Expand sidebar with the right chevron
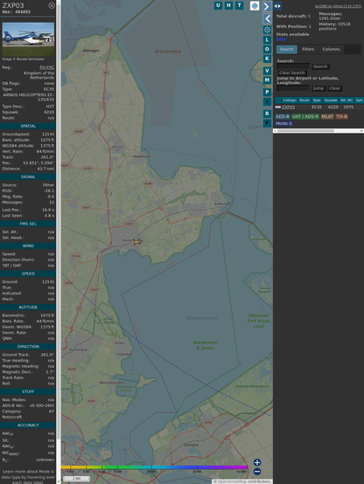The width and height of the screenshot is (364, 484). (267, 6)
